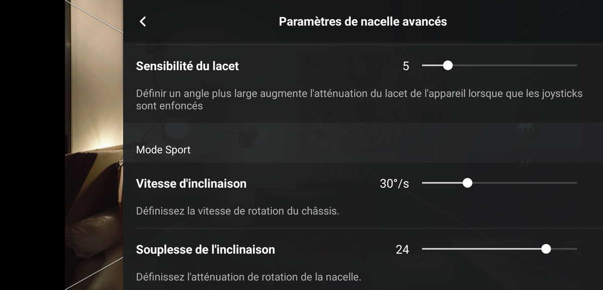Image resolution: width=603 pixels, height=290 pixels.
Task: Click the chassis rotation speed description text
Action: coord(238,211)
